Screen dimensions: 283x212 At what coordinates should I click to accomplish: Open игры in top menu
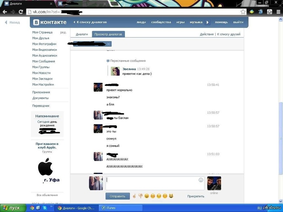[180, 22]
